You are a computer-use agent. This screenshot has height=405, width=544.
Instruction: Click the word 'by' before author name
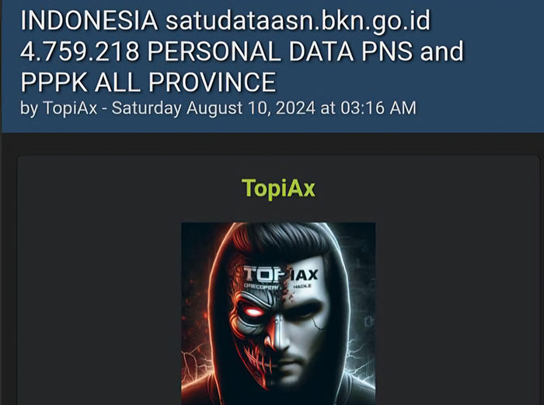30,109
